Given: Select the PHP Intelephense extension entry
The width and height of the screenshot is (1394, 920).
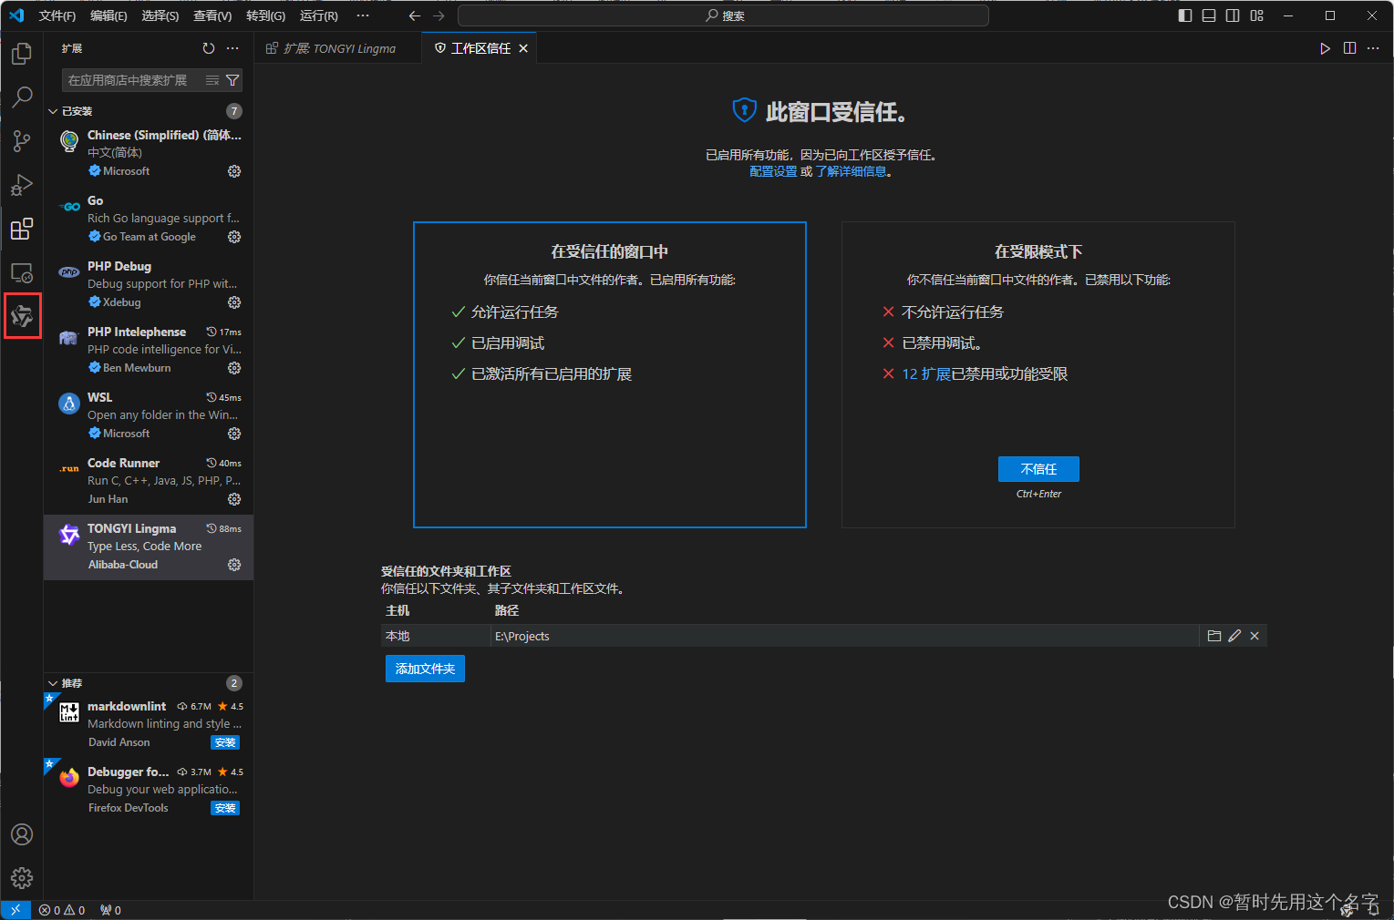Looking at the screenshot, I should click(149, 350).
